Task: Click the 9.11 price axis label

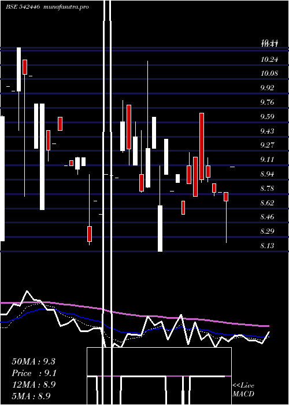Action: point(267,160)
